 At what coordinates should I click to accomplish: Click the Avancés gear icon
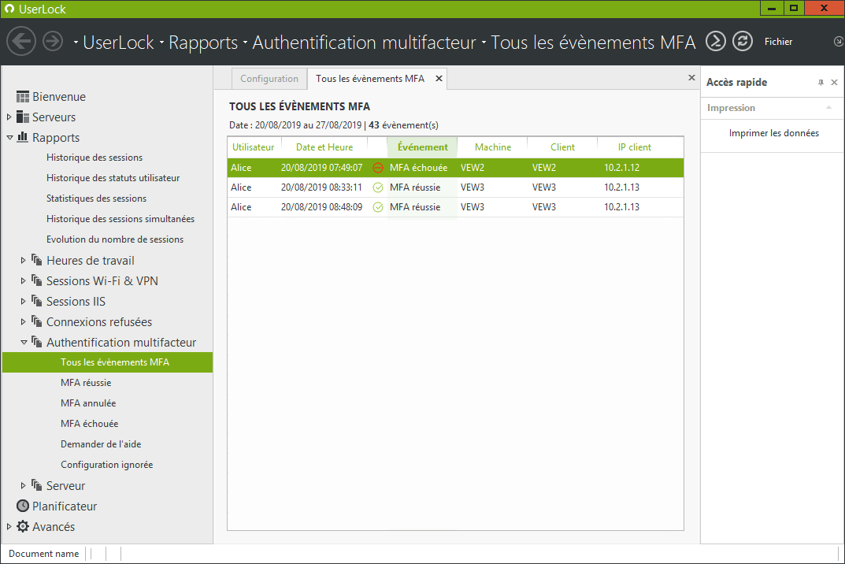23,526
